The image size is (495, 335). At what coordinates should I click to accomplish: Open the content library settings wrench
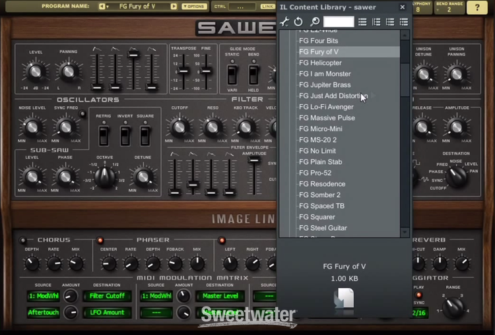click(284, 22)
